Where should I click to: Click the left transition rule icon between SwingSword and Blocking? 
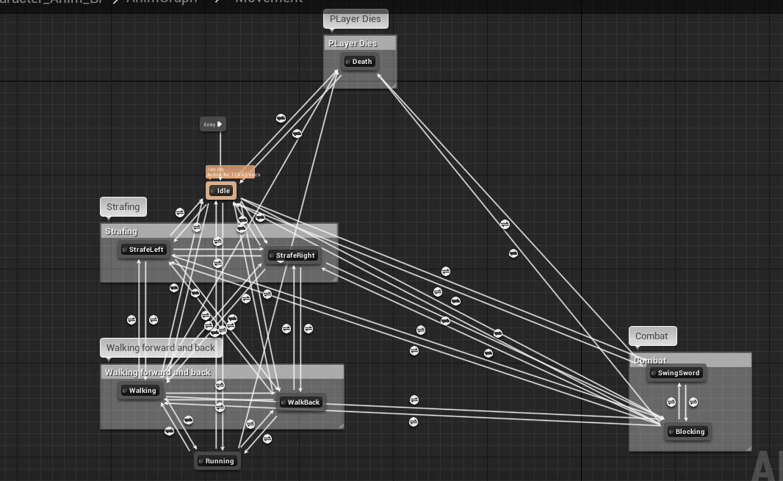671,402
